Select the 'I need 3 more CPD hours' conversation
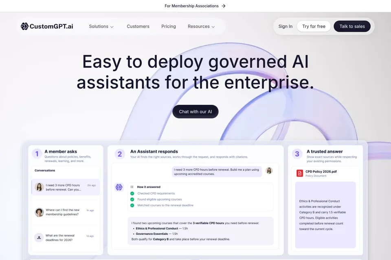The width and height of the screenshot is (391, 260). 66,187
